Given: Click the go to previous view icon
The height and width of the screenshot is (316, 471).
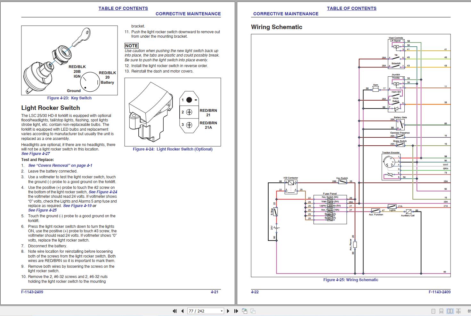Looking at the screenshot, I should (x=245, y=311).
